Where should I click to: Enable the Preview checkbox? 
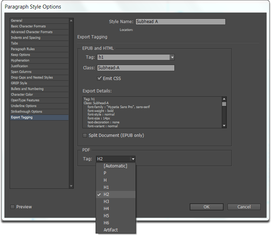pos(13,207)
